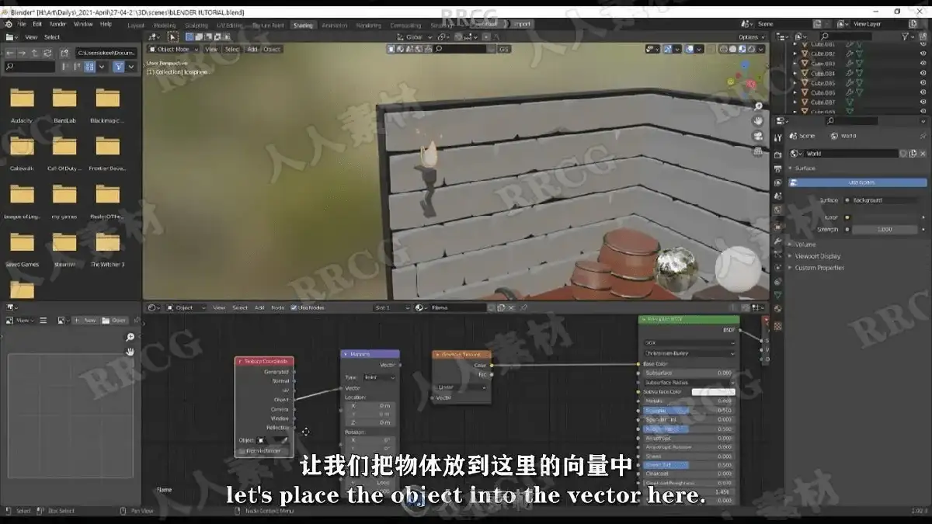Viewport: 932px width, 524px height.
Task: Toggle viewport overlays button
Action: click(x=688, y=49)
